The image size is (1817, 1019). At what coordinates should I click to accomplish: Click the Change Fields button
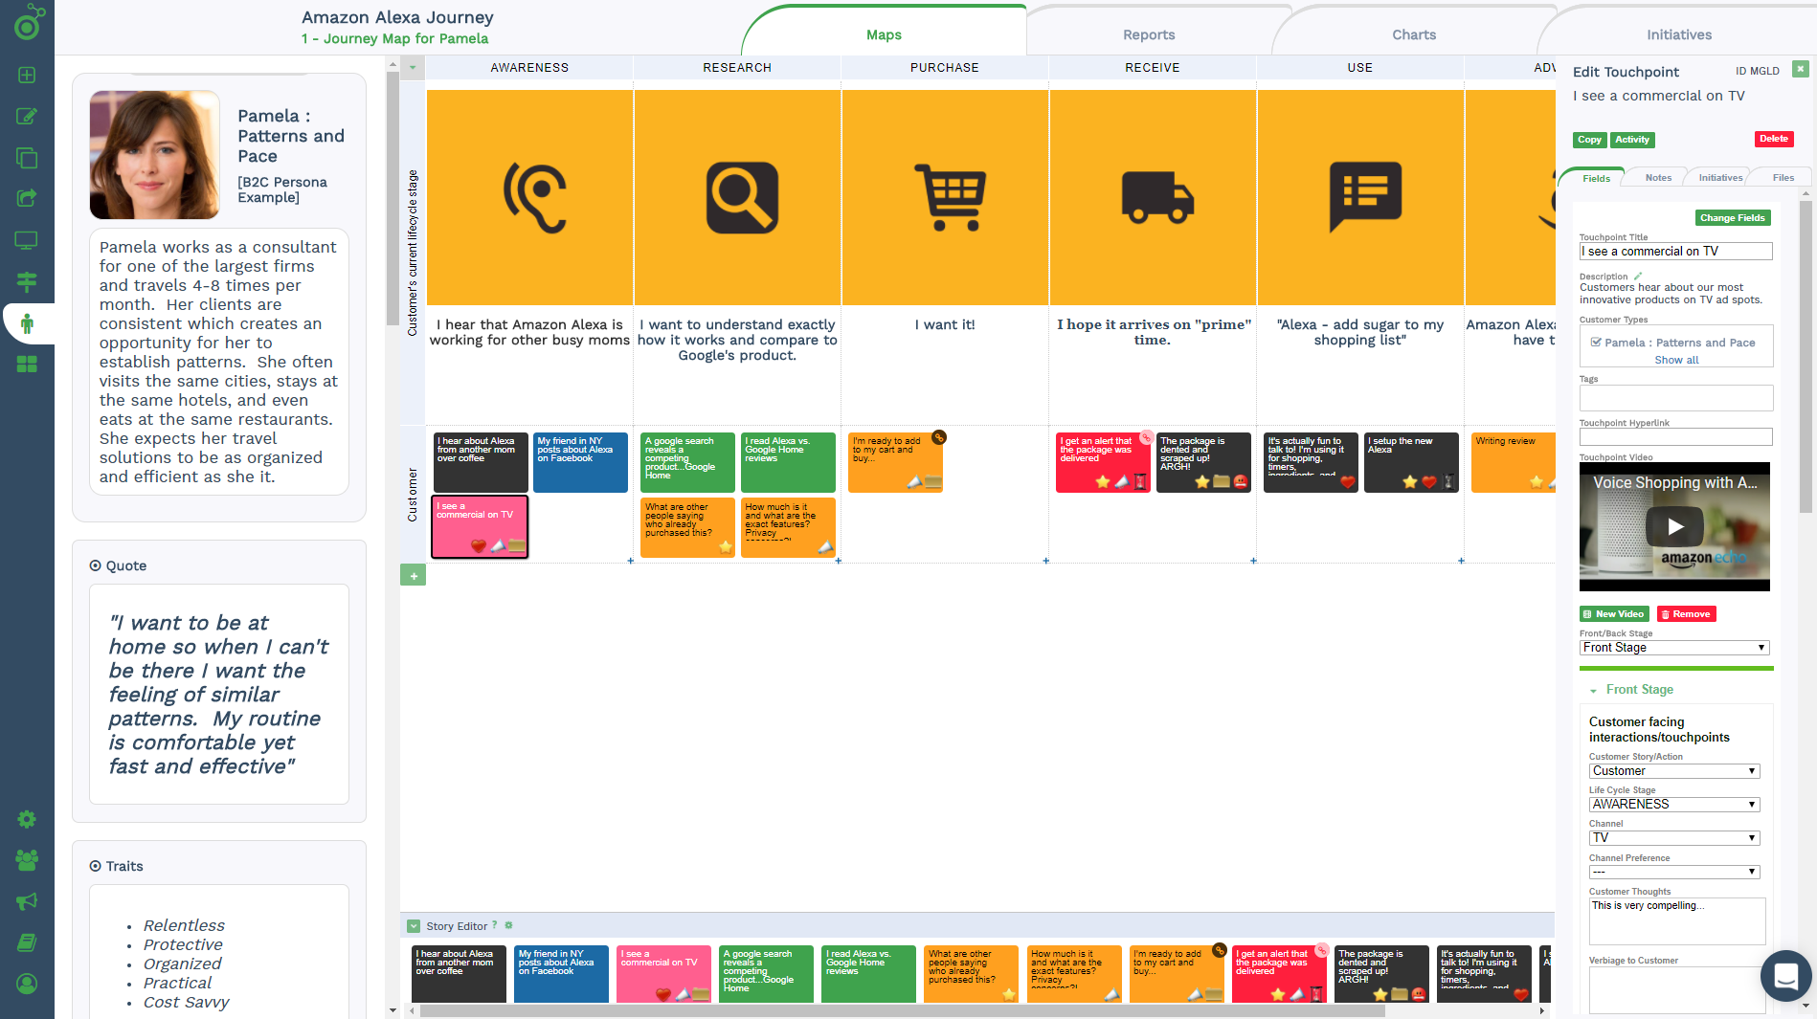click(1732, 217)
